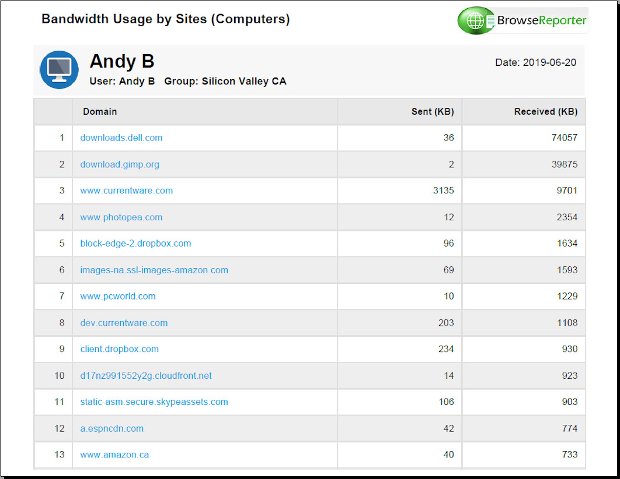The width and height of the screenshot is (620, 479).
Task: Select the 74057 received value cell
Action: click(563, 138)
